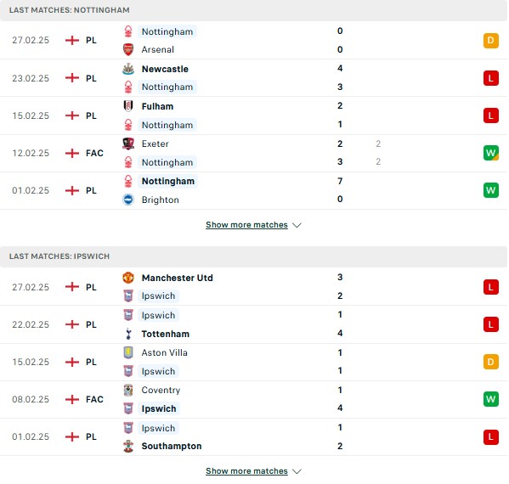
Task: Click the Manchester Utd crest icon
Action: point(128,278)
